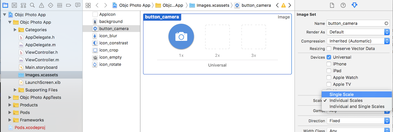
Task: Collapse the Objc Photo App group folder
Action: tap(10, 22)
